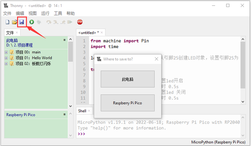Image resolution: width=251 pixels, height=146 pixels.
Task: Open the 运行 menu
Action: pyautogui.click(x=45, y=13)
